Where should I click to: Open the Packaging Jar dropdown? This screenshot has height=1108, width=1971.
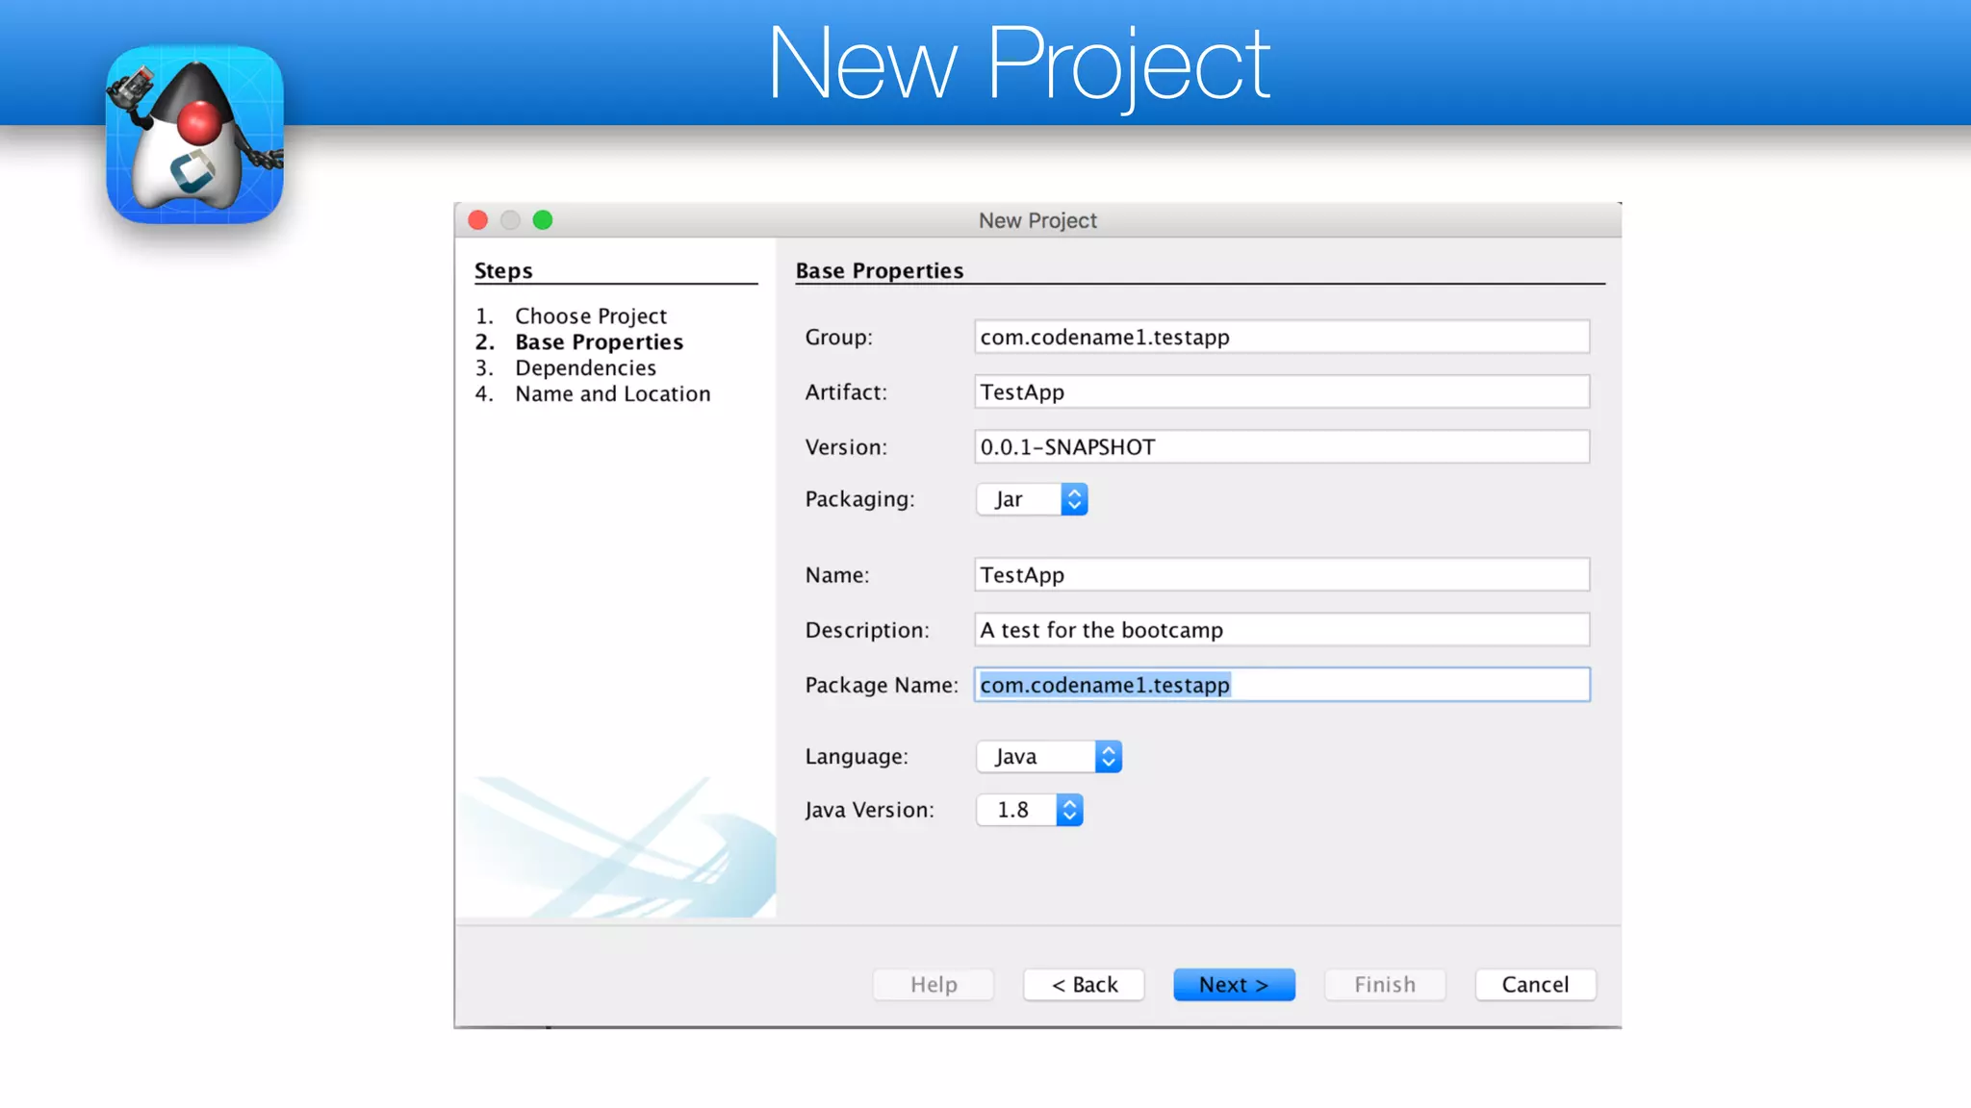click(1032, 499)
